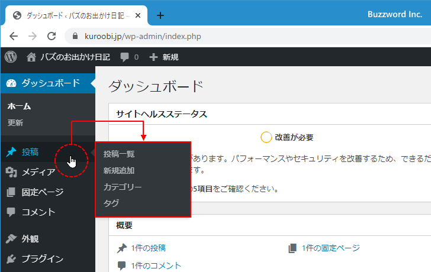
Task: Click the plugin icon next to プラグイン
Action: click(x=11, y=259)
